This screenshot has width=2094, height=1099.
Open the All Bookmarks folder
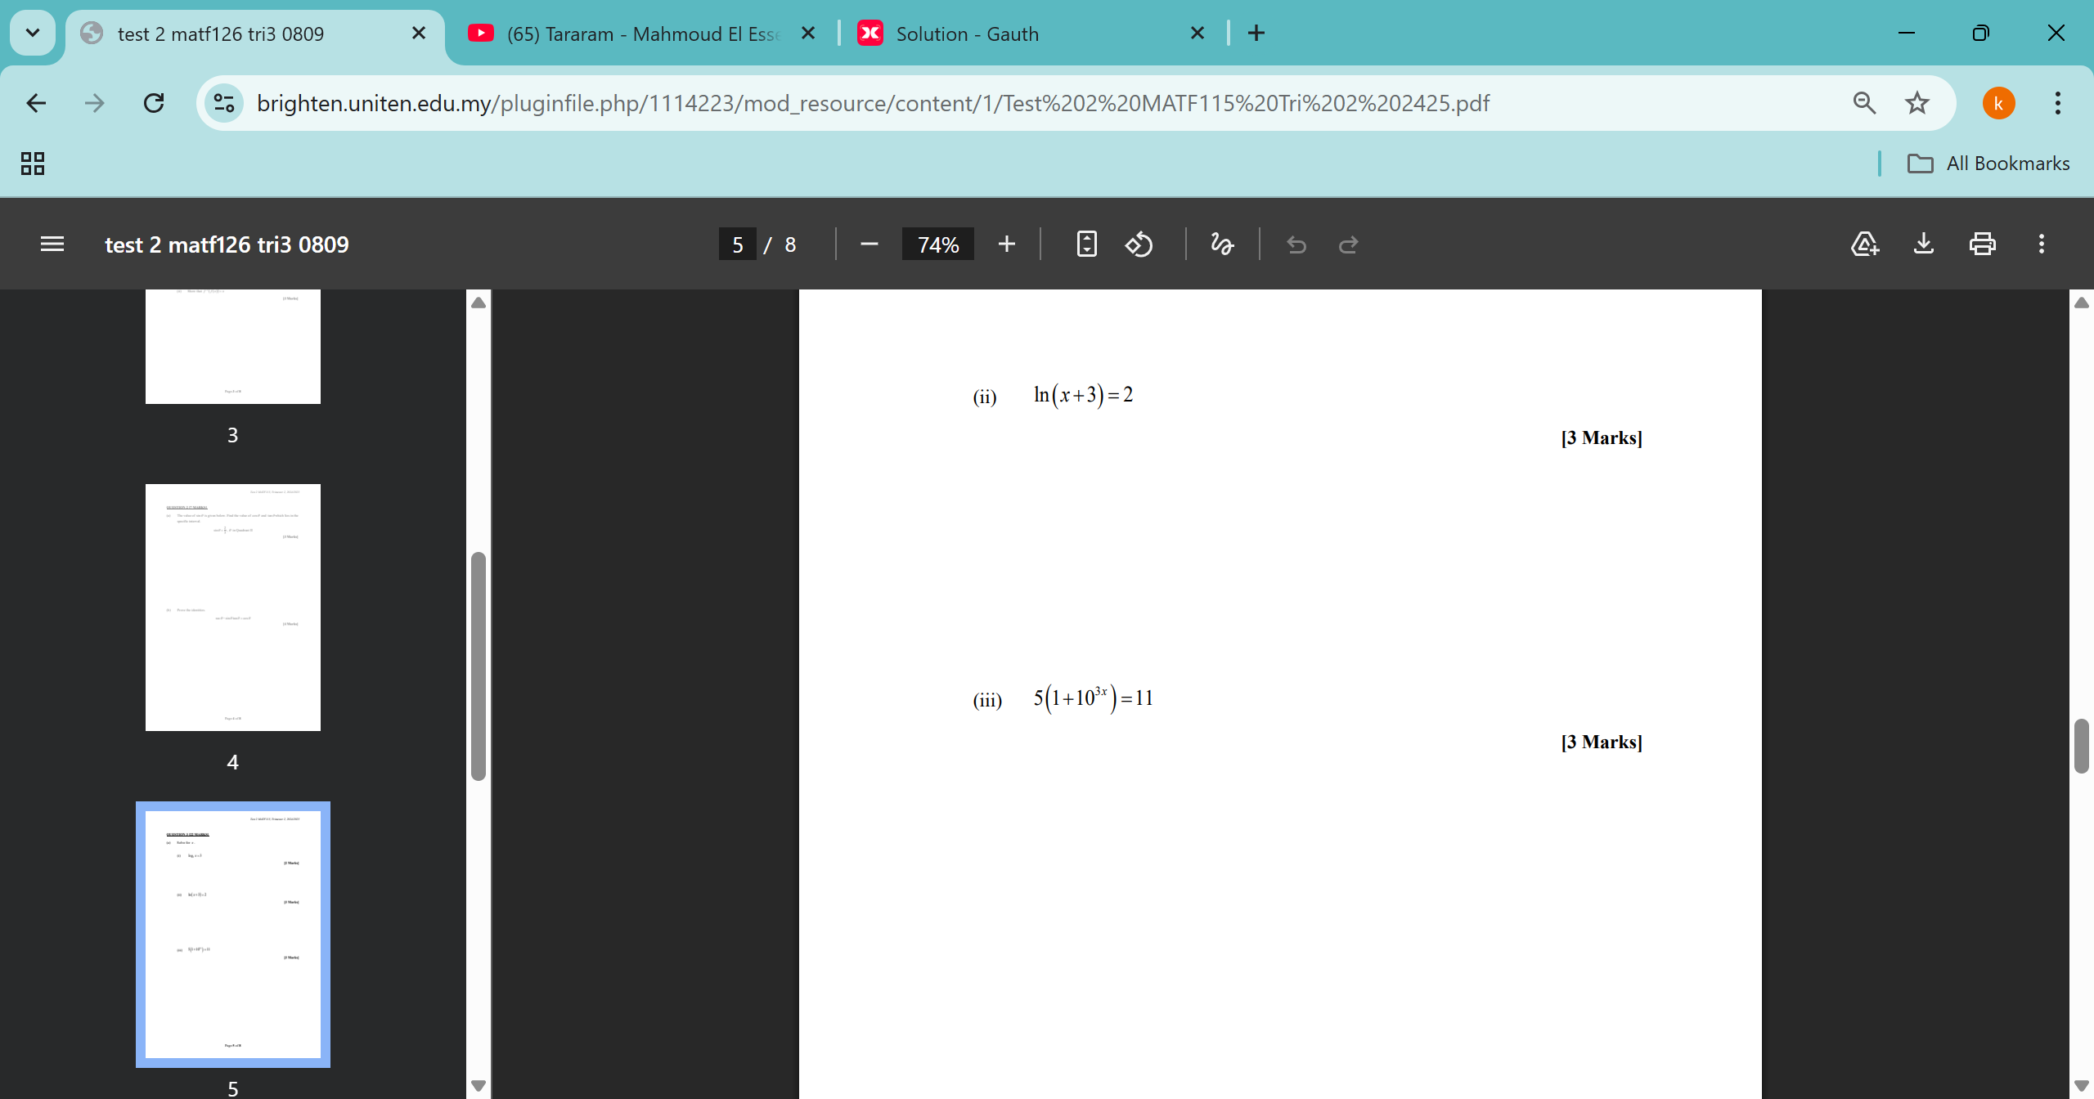1988,164
